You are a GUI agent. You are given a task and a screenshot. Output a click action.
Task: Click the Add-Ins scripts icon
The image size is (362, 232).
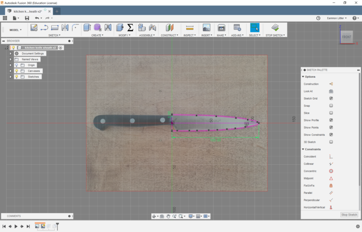pos(237,28)
